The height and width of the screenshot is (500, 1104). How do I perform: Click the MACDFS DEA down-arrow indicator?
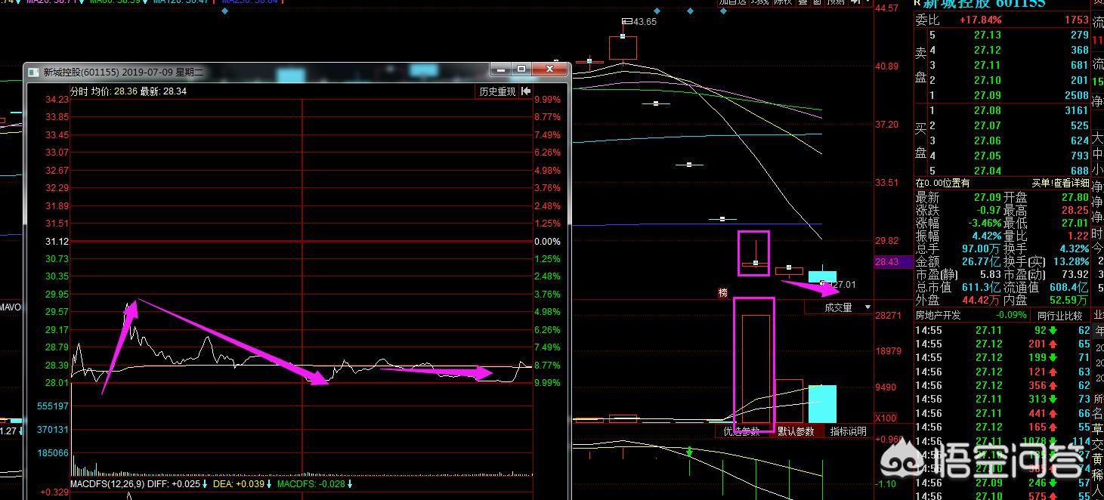click(268, 483)
